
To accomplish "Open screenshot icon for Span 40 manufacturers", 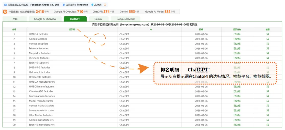I will [x=268, y=125].
